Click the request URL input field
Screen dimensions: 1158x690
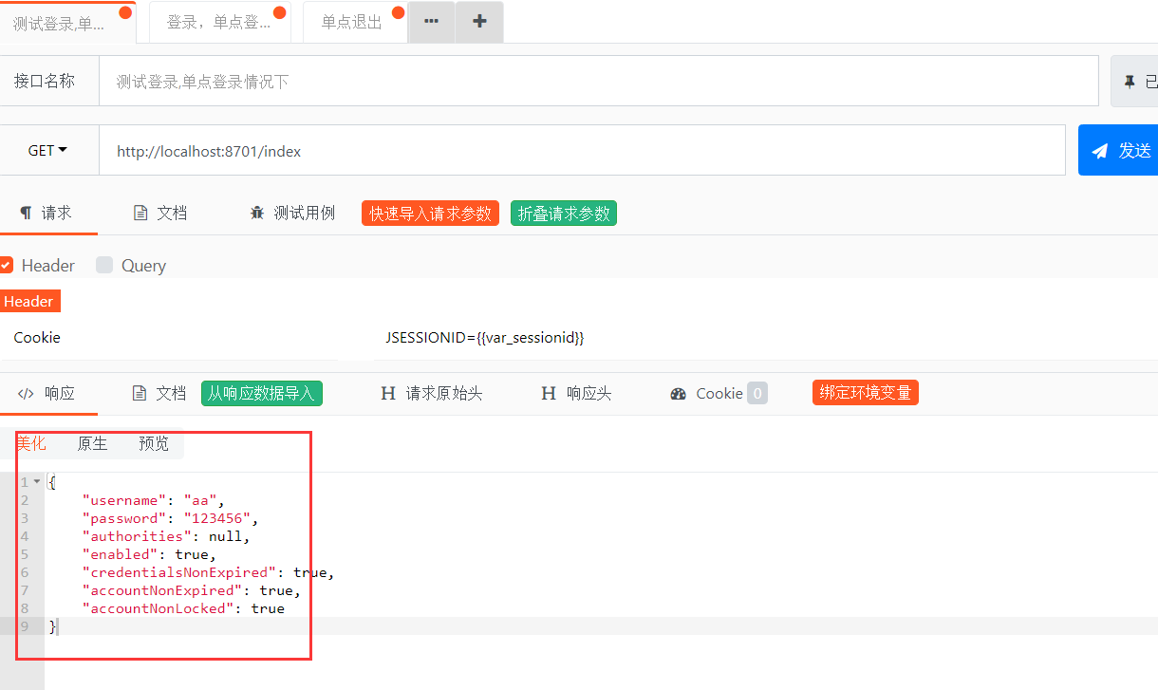tap(570, 149)
